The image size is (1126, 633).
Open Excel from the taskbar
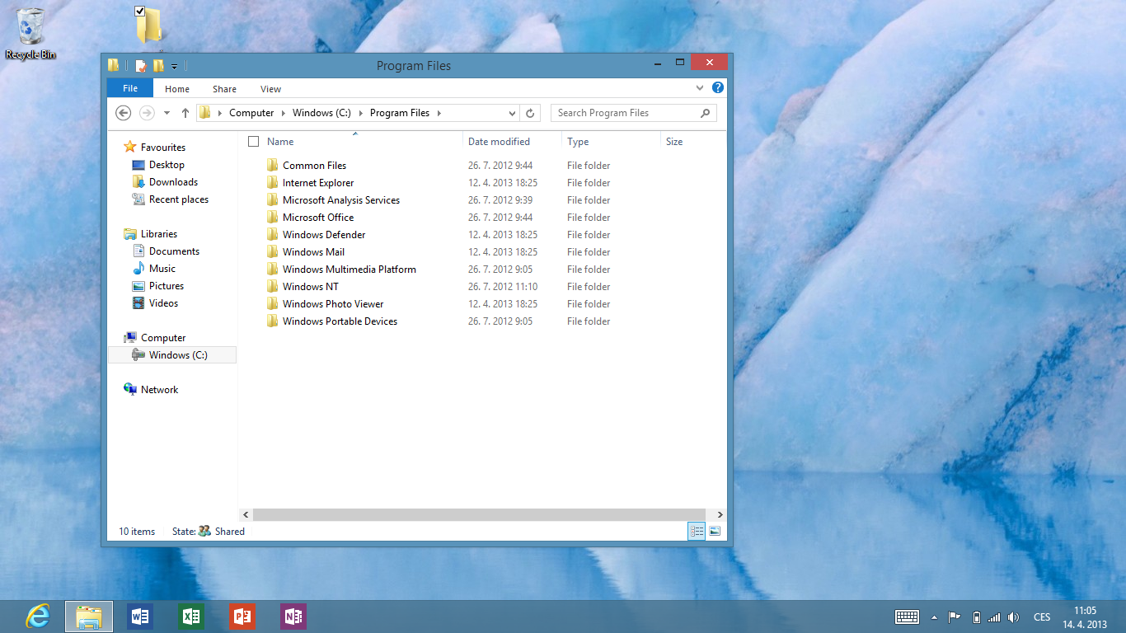[191, 616]
